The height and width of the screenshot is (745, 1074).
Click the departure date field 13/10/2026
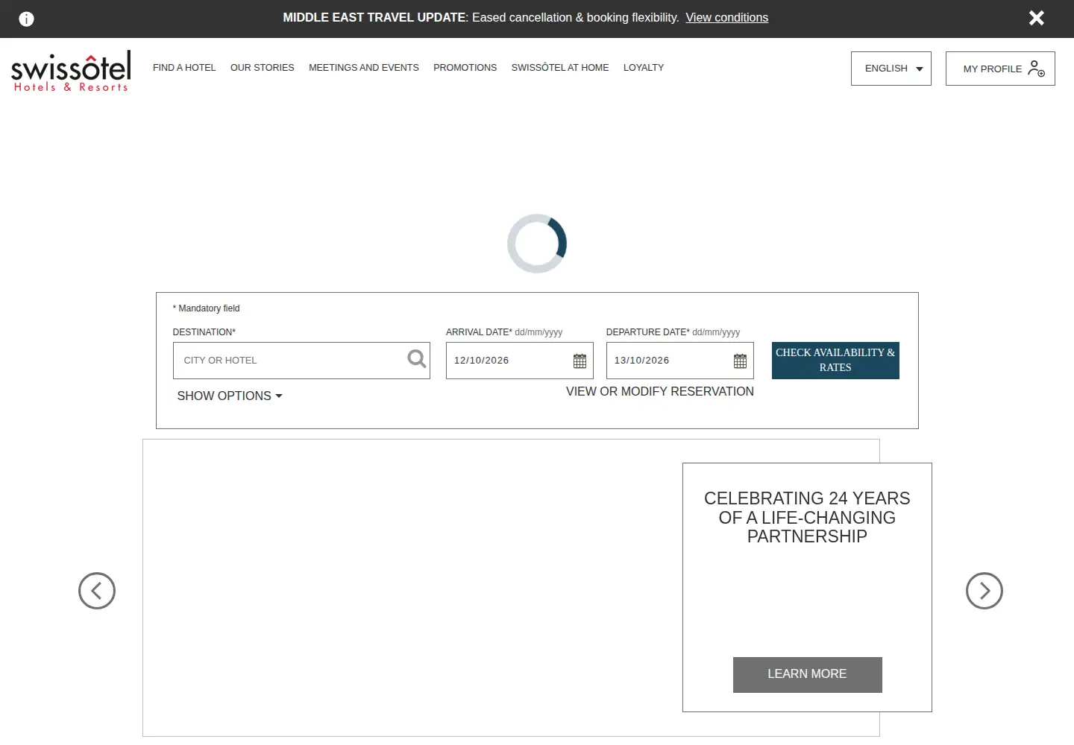(680, 361)
